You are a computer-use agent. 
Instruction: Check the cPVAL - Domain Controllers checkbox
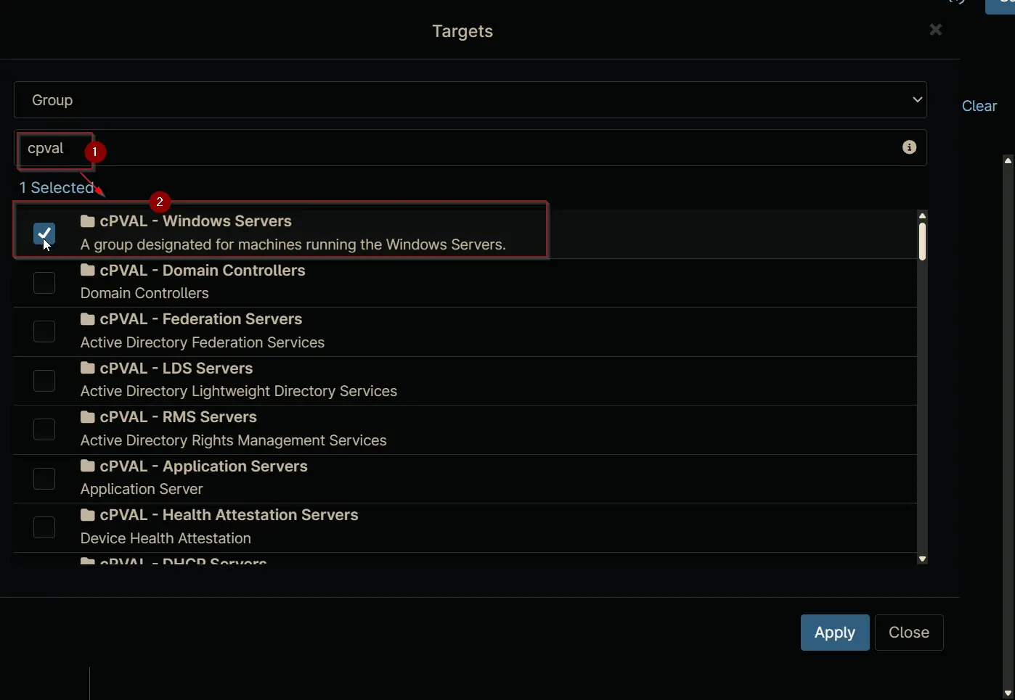coord(44,283)
